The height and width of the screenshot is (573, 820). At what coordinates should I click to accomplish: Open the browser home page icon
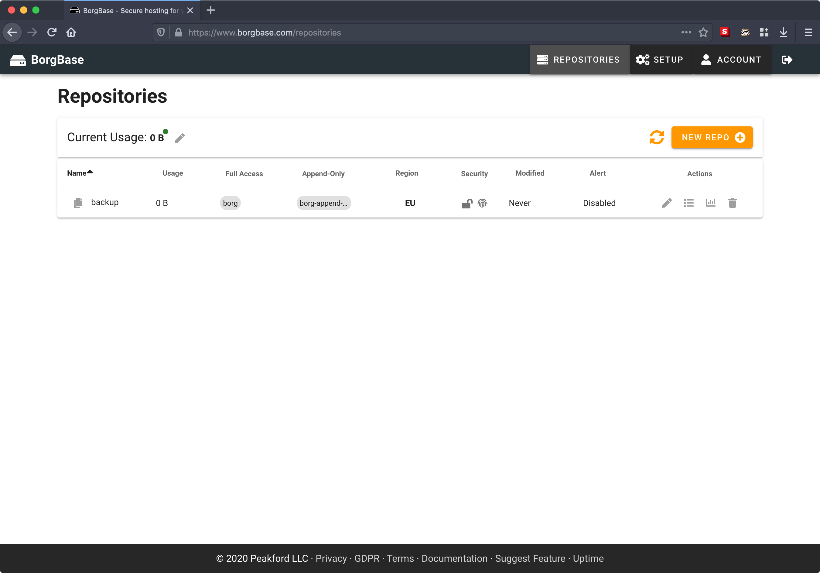(71, 33)
